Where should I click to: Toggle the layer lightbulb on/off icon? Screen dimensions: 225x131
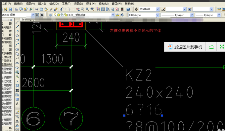[x=55, y=15]
